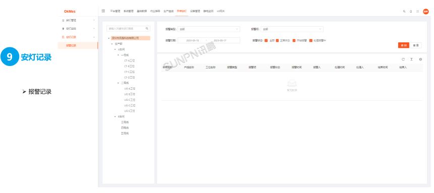
Task: Open the orange user avatar menu
Action: click(426, 11)
